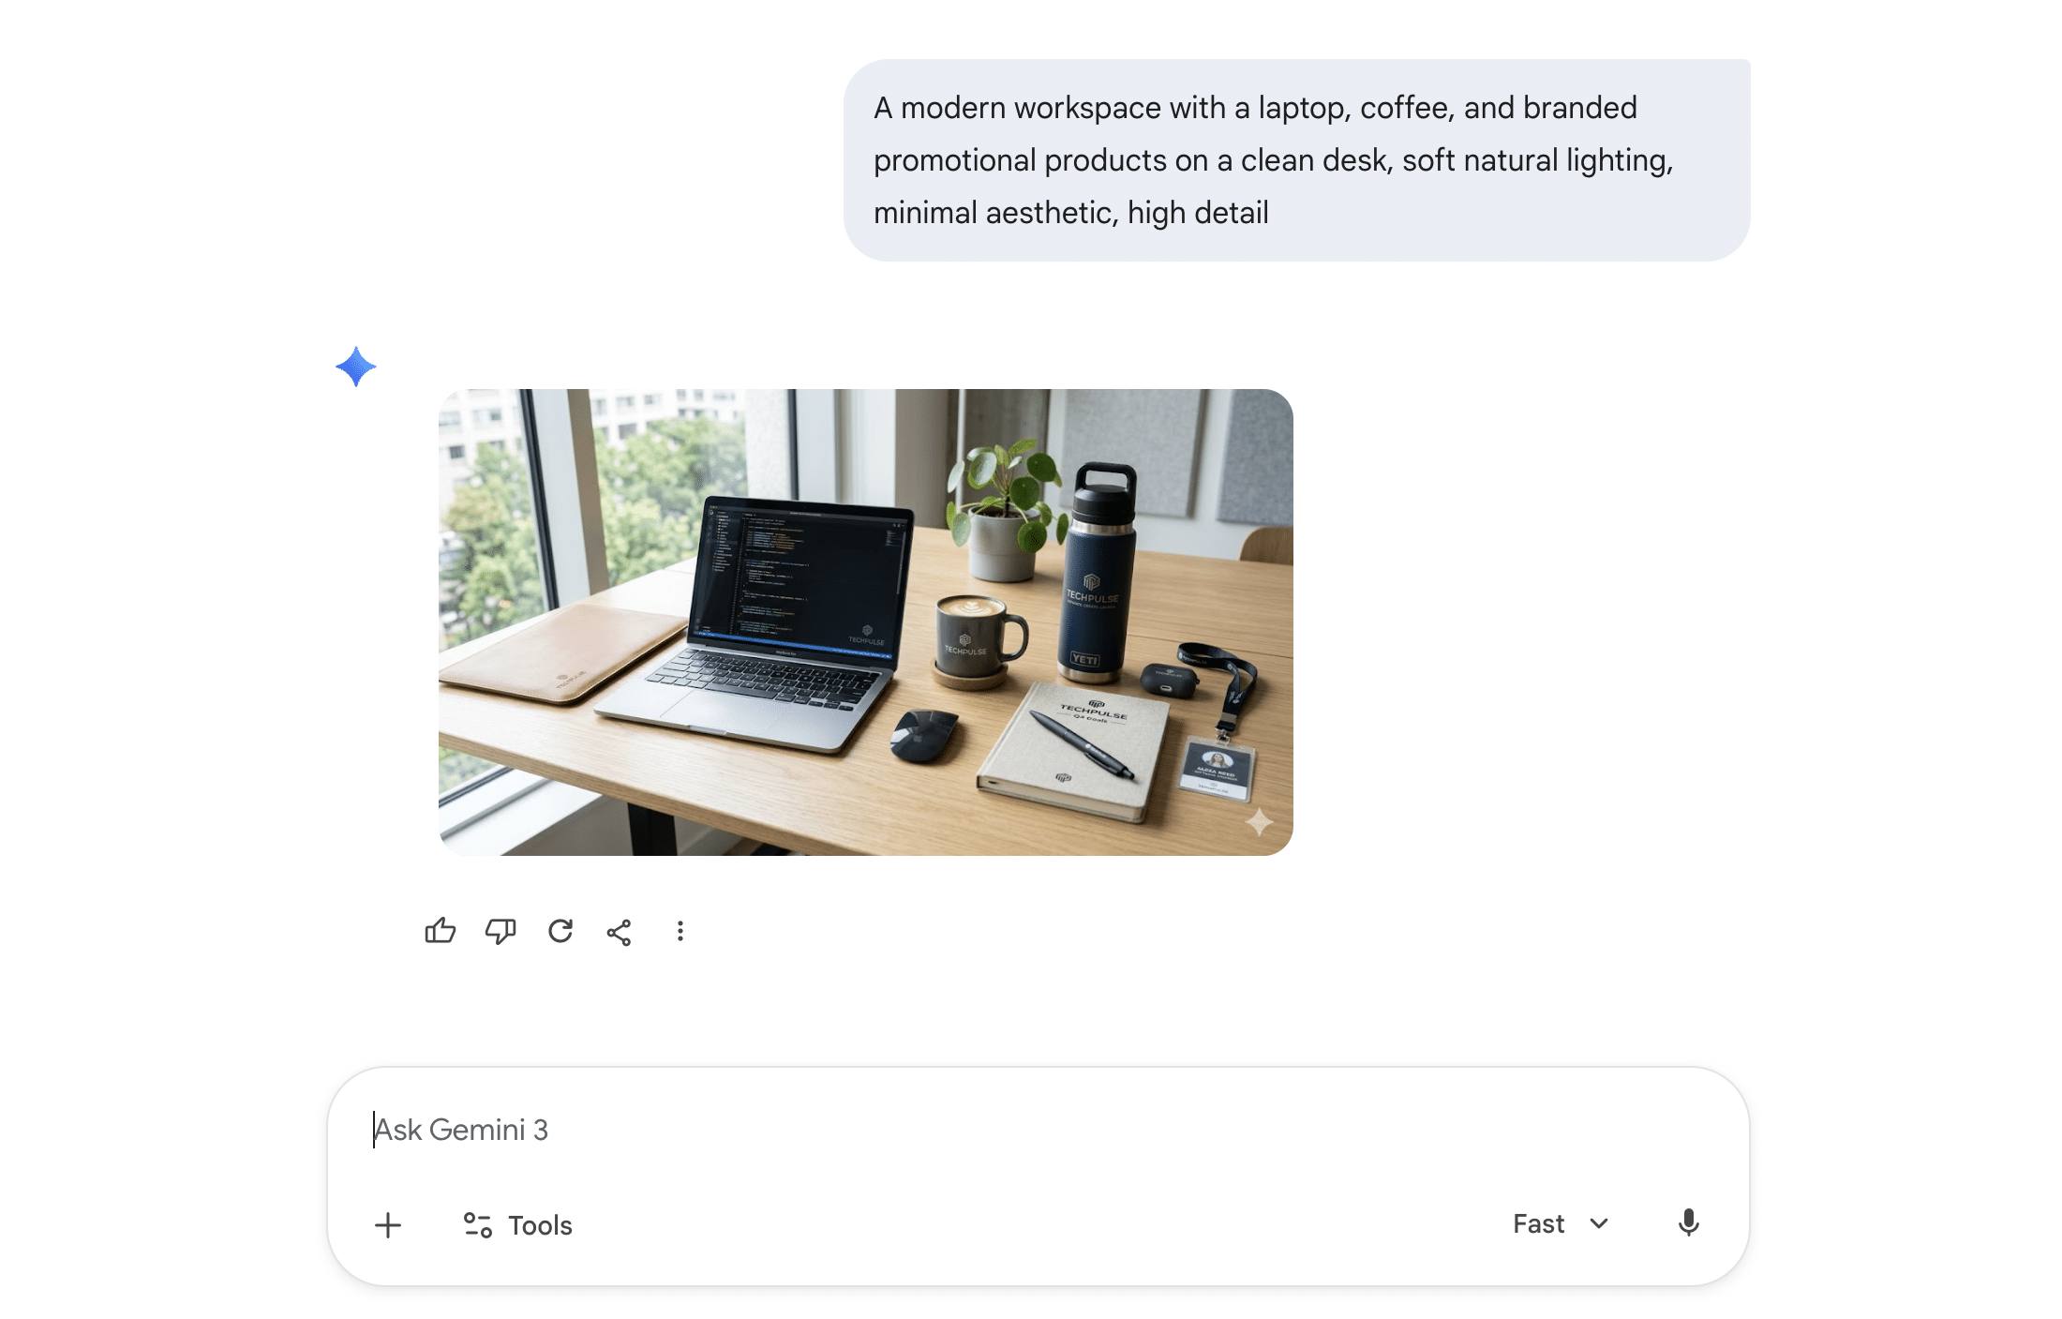Viewport: 2062px width, 1319px height.
Task: Expand the chevron next to Fast
Action: (1599, 1223)
